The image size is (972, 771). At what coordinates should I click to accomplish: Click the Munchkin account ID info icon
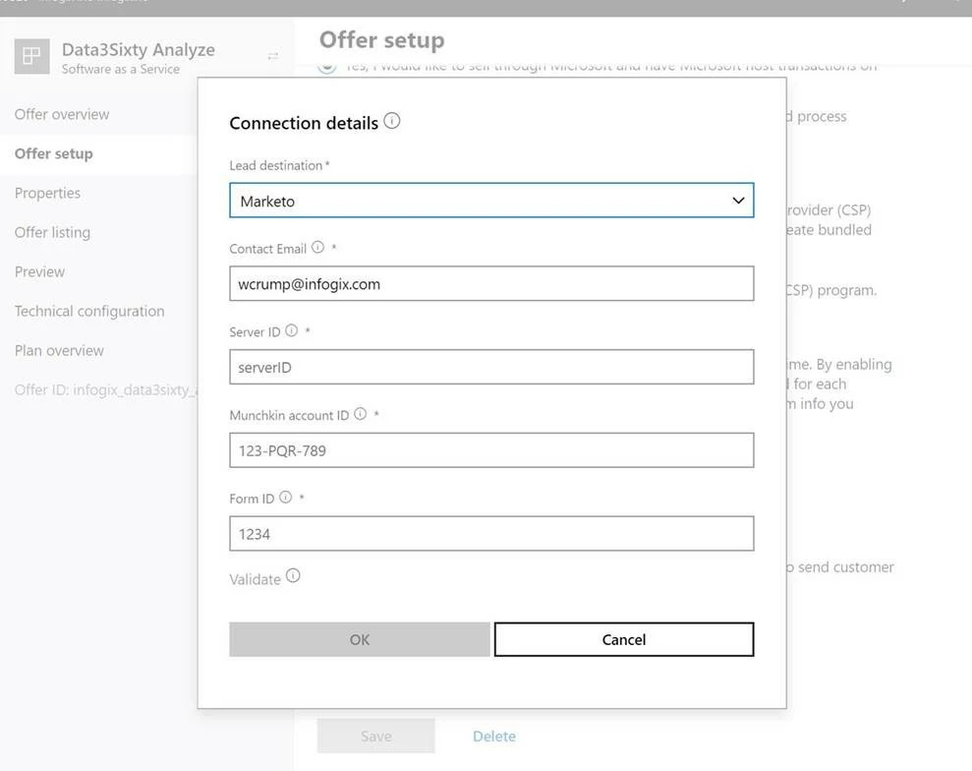pyautogui.click(x=360, y=414)
